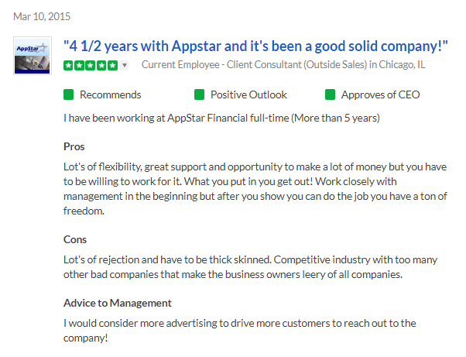Open the "4 1/2 years with Appstar" review title
The height and width of the screenshot is (357, 466).
255,46
